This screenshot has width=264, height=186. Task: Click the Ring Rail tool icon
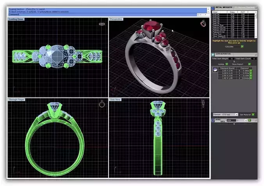(x=213, y=120)
